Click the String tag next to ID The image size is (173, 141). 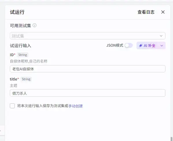tap(23, 55)
